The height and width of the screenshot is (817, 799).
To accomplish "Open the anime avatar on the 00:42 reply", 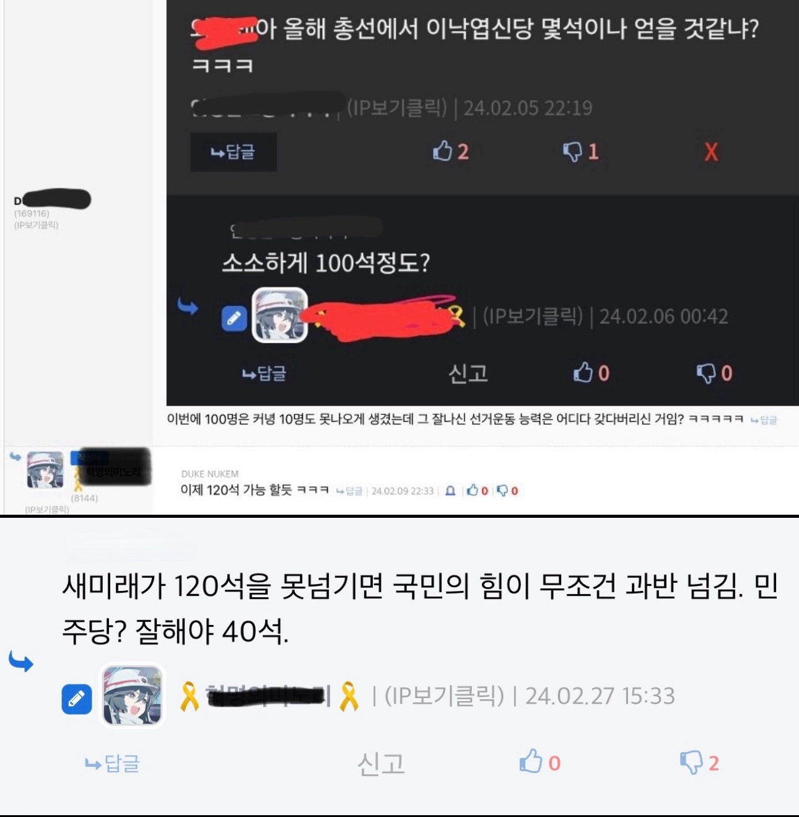I will tap(280, 315).
